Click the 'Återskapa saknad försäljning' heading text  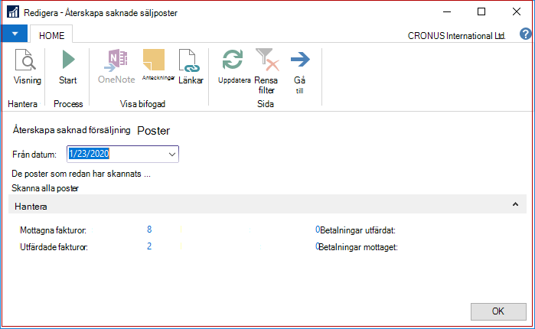(x=72, y=130)
